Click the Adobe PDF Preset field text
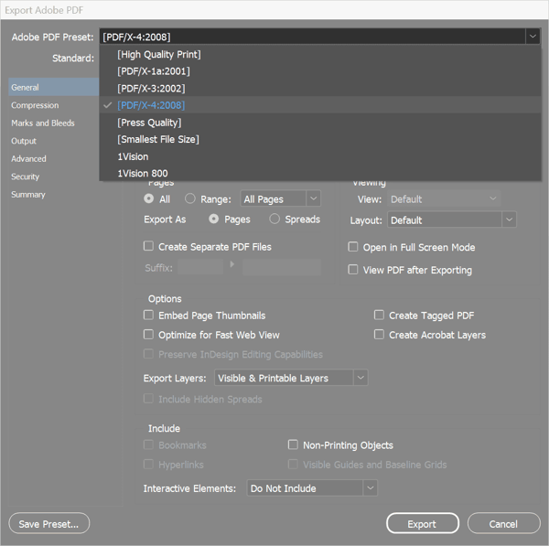Viewport: 549px width, 546px height. 136,37
